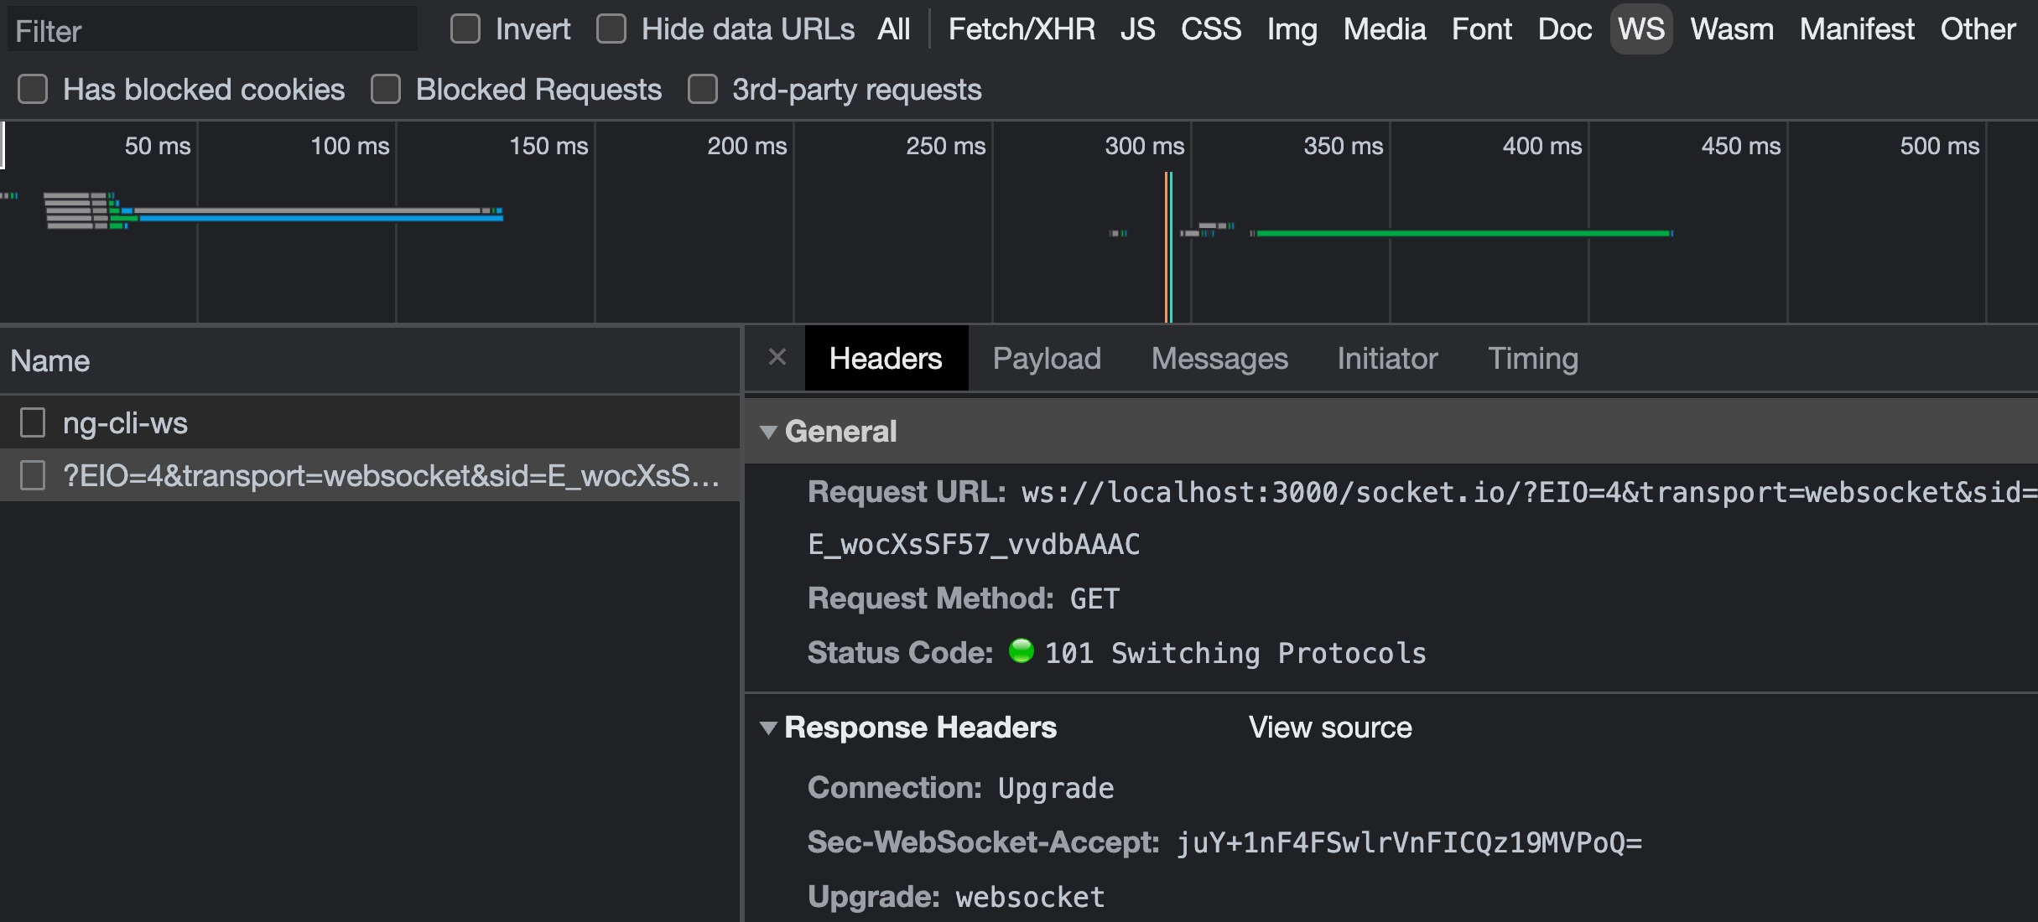Close the request details pane
Viewport: 2038px width, 922px height.
point(777,357)
